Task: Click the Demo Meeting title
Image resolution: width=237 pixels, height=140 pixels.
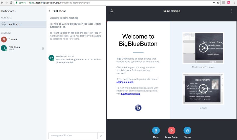Action: 172,11
